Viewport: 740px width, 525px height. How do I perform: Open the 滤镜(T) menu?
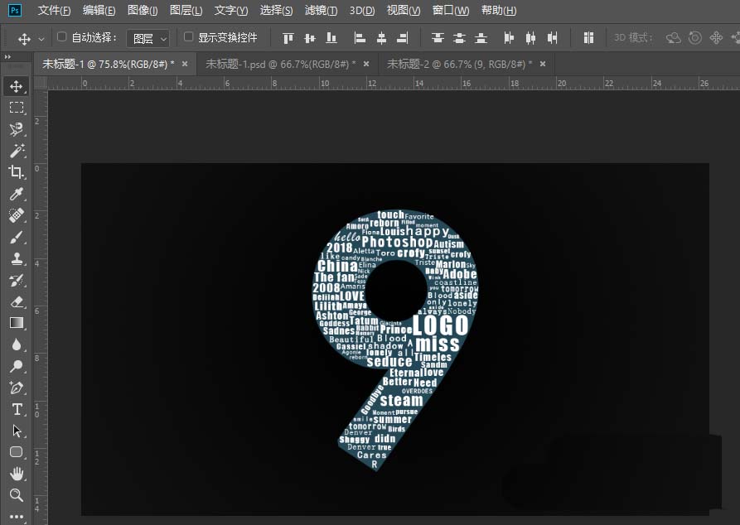tap(321, 11)
